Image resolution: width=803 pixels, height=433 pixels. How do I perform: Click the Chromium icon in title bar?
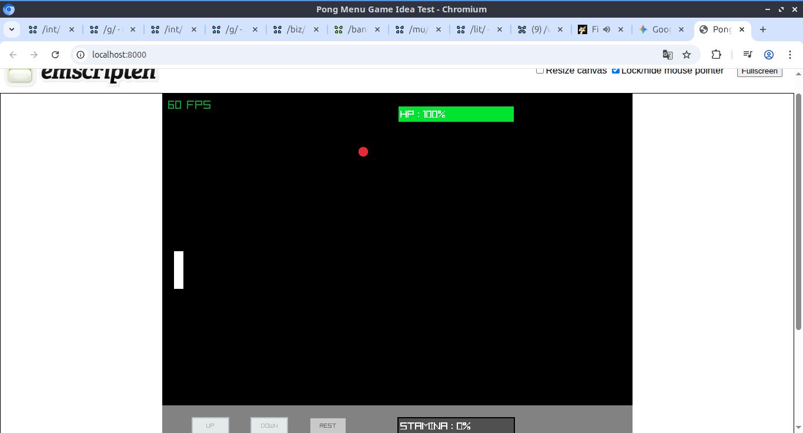click(x=9, y=9)
